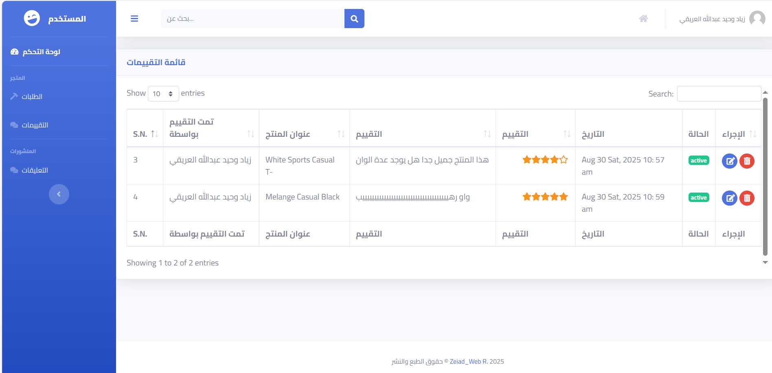
Task: Open the home icon in top bar
Action: pyautogui.click(x=643, y=19)
